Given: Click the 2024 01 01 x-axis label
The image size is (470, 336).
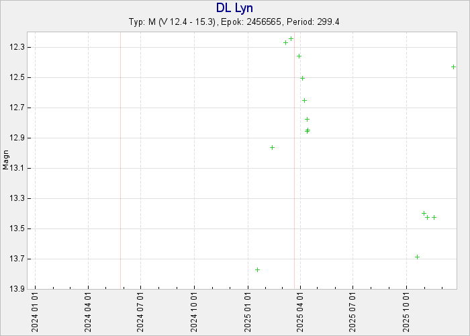Looking at the screenshot, I should pos(35,312).
